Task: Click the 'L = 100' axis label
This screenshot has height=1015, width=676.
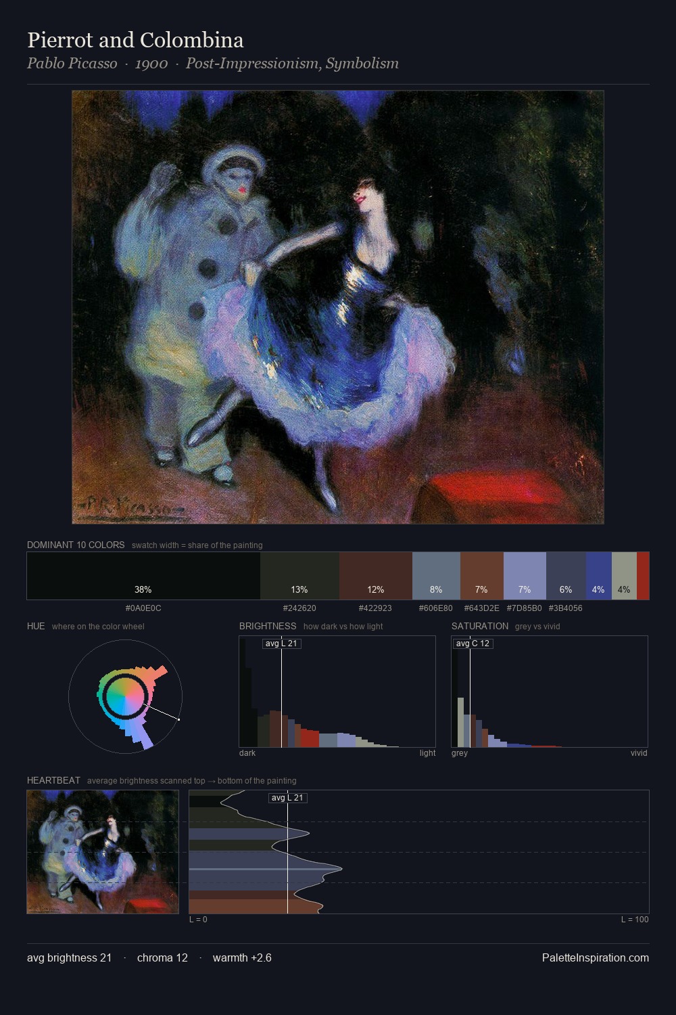Action: click(x=635, y=920)
